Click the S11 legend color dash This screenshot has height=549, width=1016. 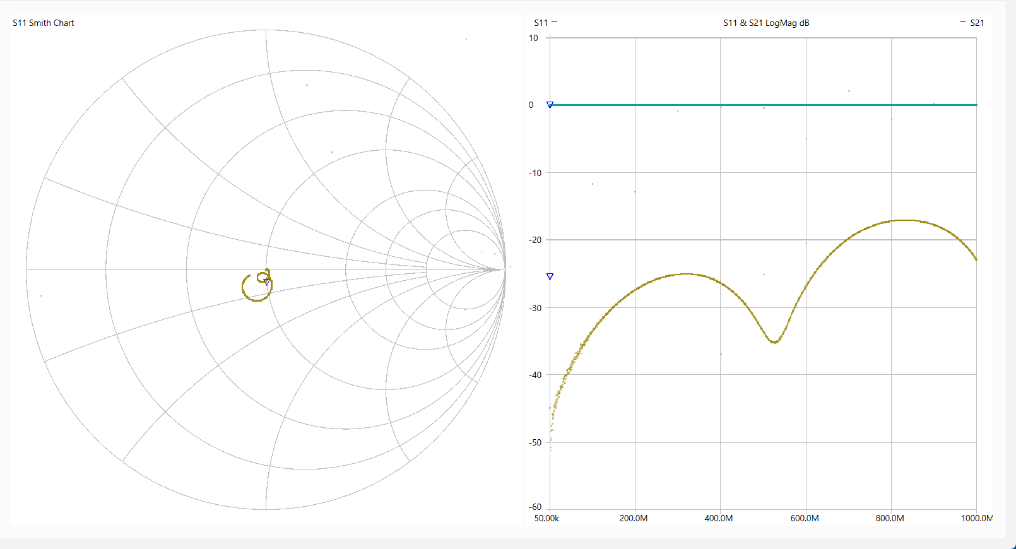pyautogui.click(x=554, y=22)
